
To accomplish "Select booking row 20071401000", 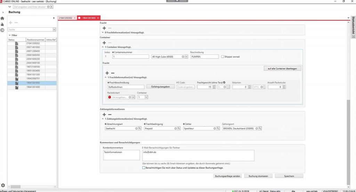I will 32,47.
